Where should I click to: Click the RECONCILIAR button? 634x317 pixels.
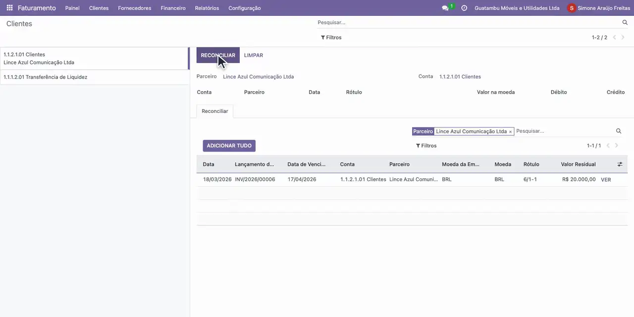218,55
